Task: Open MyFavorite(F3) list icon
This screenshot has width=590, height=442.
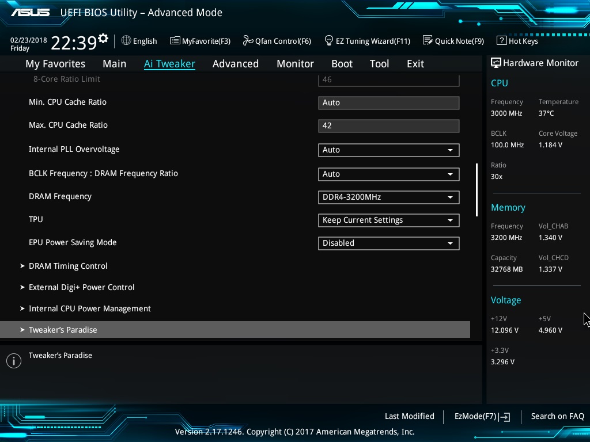Action: coord(175,41)
